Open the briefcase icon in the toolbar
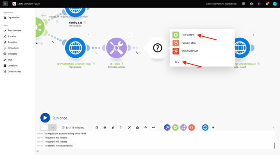The width and height of the screenshot is (280, 155). 137,127
